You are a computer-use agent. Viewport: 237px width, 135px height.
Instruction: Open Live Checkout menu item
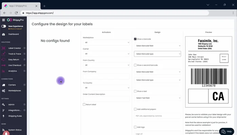15,65
